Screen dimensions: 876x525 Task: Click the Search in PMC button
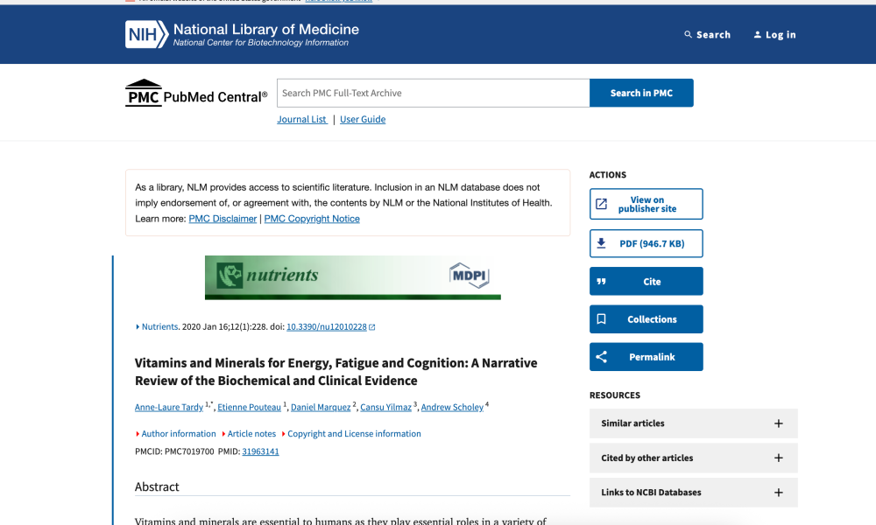pos(641,93)
